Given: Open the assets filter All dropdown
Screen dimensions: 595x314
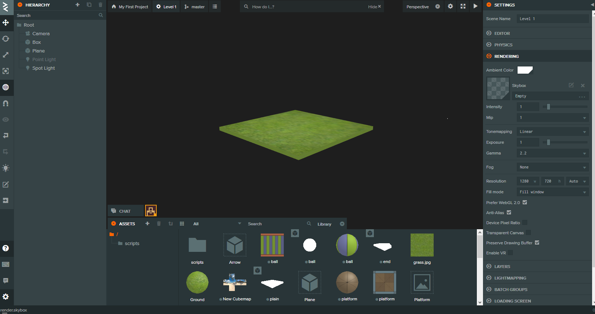Looking at the screenshot, I should tap(217, 223).
